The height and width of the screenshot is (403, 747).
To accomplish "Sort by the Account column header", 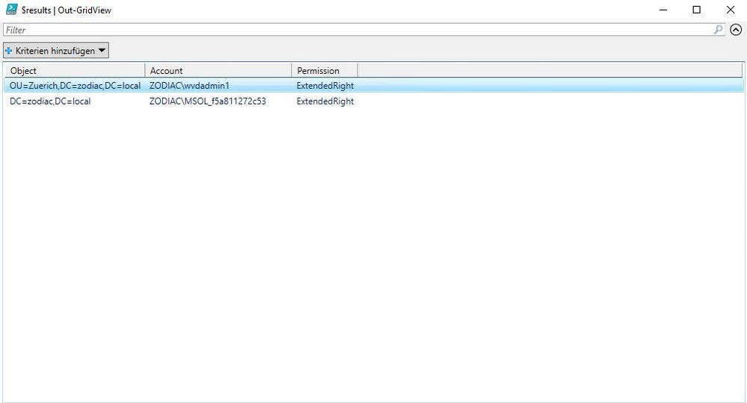I will 218,70.
